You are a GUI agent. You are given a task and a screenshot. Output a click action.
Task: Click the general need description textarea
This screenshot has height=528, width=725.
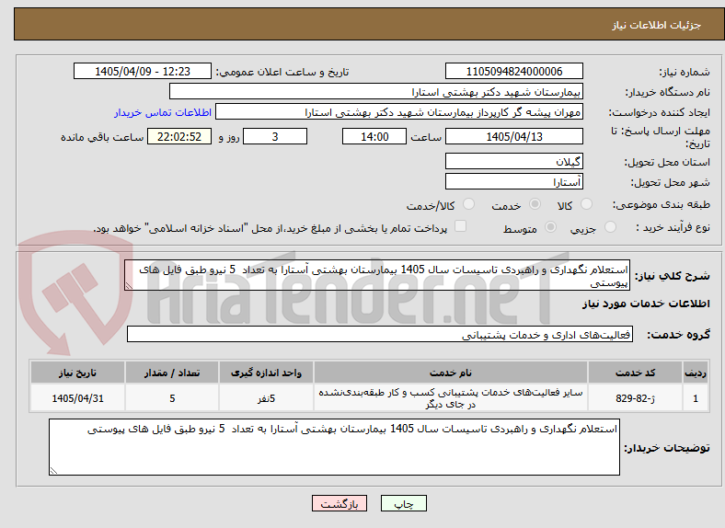pos(377,275)
